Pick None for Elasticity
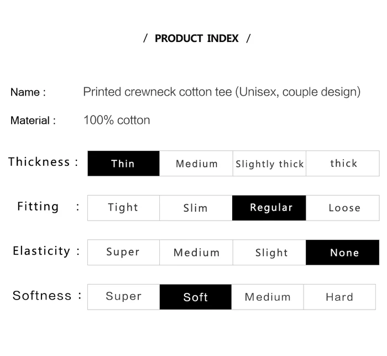387x356 pixels. pos(343,252)
